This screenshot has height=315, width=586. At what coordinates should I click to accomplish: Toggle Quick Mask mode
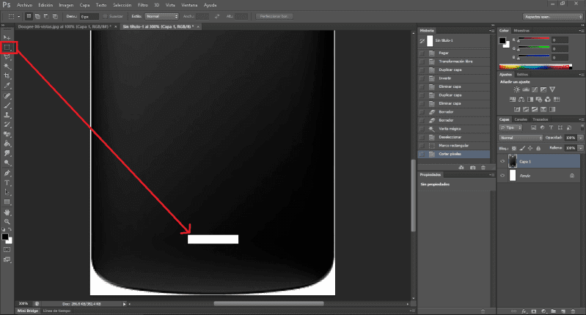(x=7, y=249)
